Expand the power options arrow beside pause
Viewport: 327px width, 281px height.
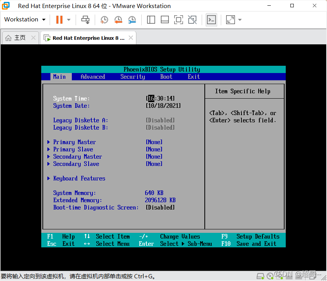(69, 20)
